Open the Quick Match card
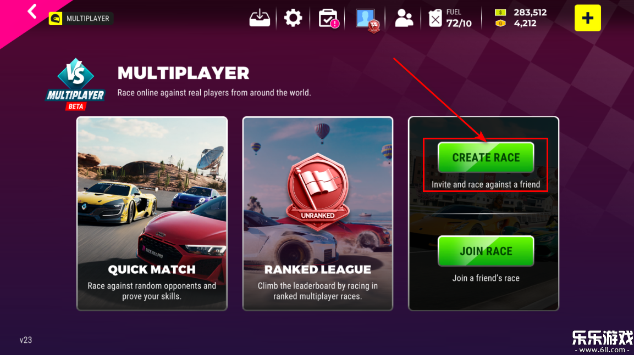The image size is (634, 355). click(x=152, y=213)
